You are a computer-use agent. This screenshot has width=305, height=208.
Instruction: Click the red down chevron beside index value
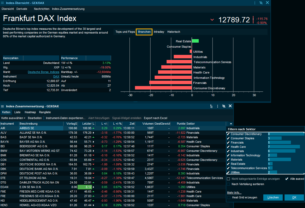(212, 20)
